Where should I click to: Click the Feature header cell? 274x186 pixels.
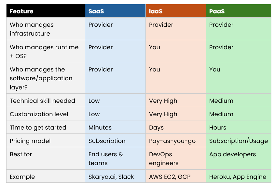(x=21, y=11)
